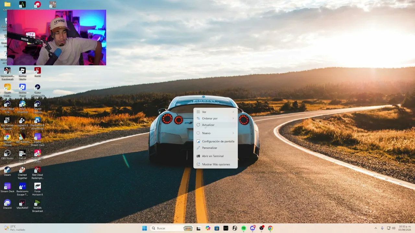Screen dimensions: 415x233
Task: Select Superposition Benchmark desktop shortcut
Action: [7, 74]
